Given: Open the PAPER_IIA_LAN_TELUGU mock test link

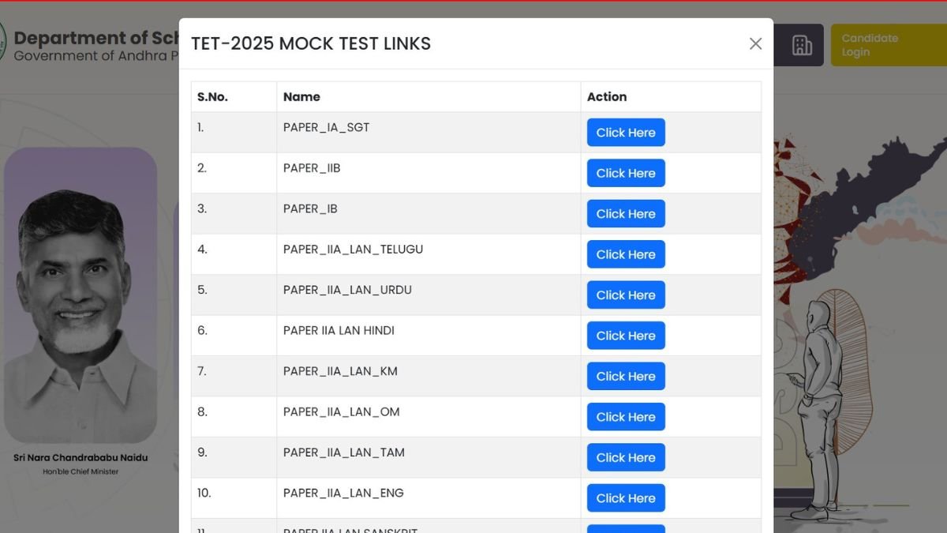Looking at the screenshot, I should coord(625,254).
